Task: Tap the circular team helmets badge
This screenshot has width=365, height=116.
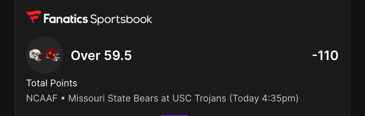Action: click(x=45, y=55)
